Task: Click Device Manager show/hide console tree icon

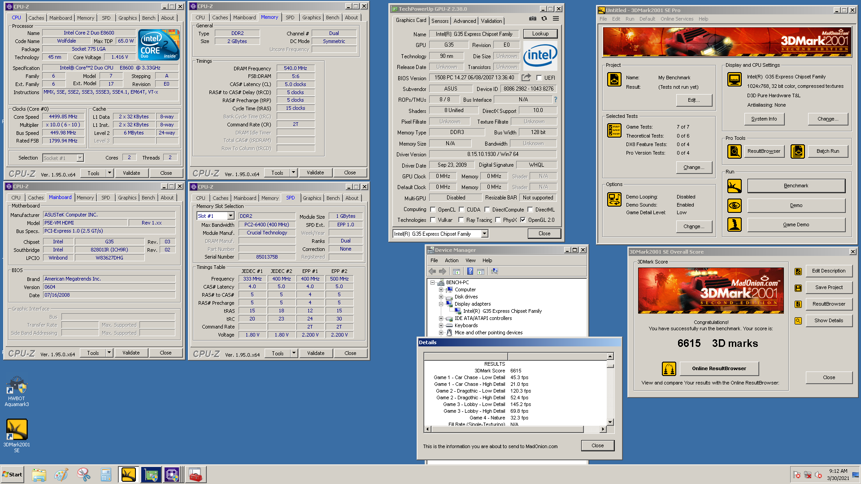Action: pos(457,271)
